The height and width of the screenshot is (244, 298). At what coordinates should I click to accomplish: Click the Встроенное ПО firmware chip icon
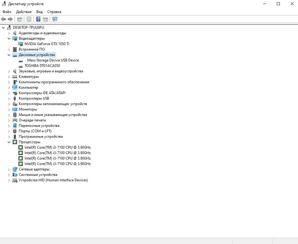15,49
